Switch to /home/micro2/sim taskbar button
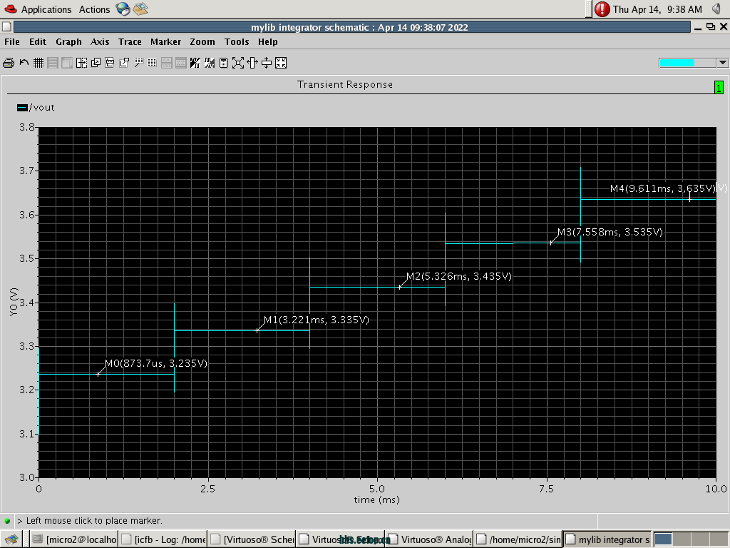The image size is (730, 548). 518,539
